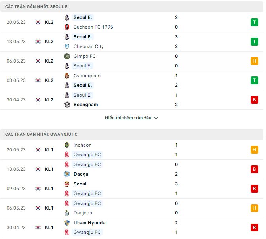The width and height of the screenshot is (266, 239).
Task: Open the 'Hiển thị thêm trận đấu' link
Action: pyautogui.click(x=128, y=118)
